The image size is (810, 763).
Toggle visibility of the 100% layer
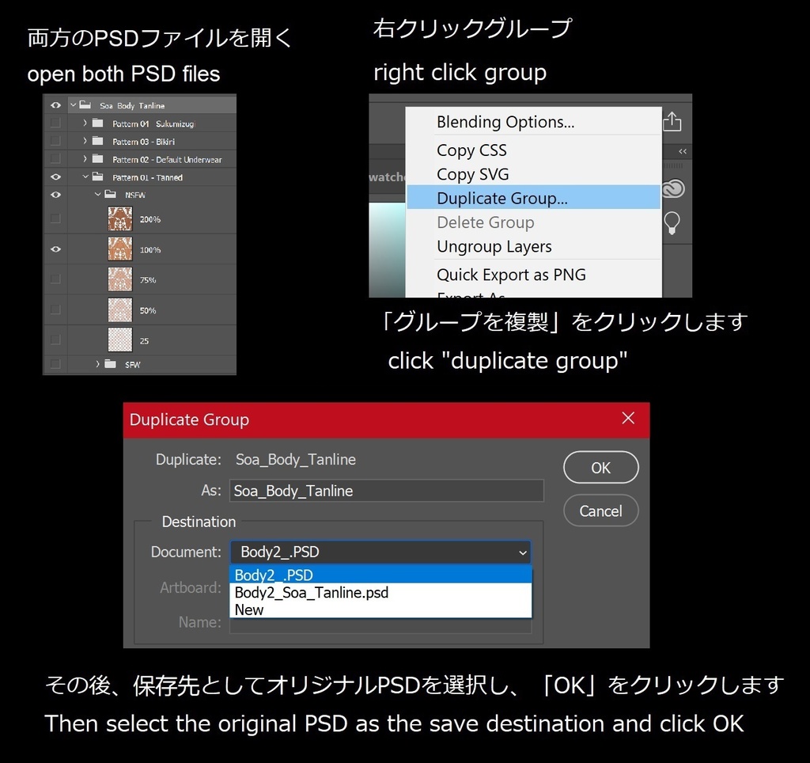55,249
